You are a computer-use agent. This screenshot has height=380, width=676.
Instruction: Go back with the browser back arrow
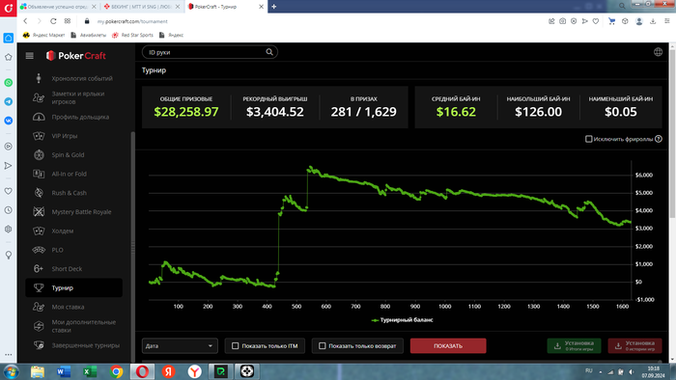(25, 21)
